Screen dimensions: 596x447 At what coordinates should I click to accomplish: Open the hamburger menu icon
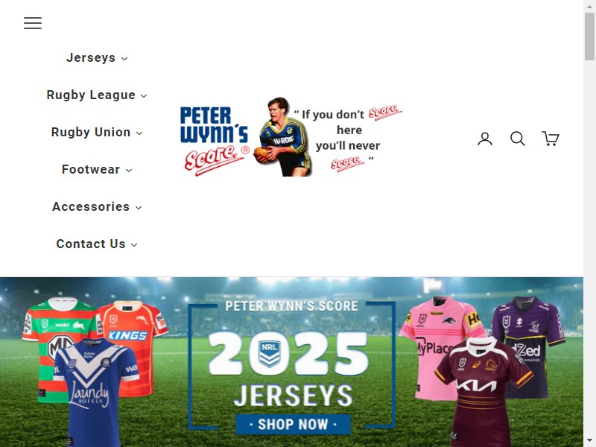pos(33,23)
